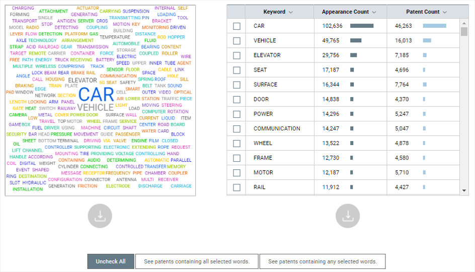Download the keyword table data
The width and height of the screenshot is (475, 272).
(348, 216)
